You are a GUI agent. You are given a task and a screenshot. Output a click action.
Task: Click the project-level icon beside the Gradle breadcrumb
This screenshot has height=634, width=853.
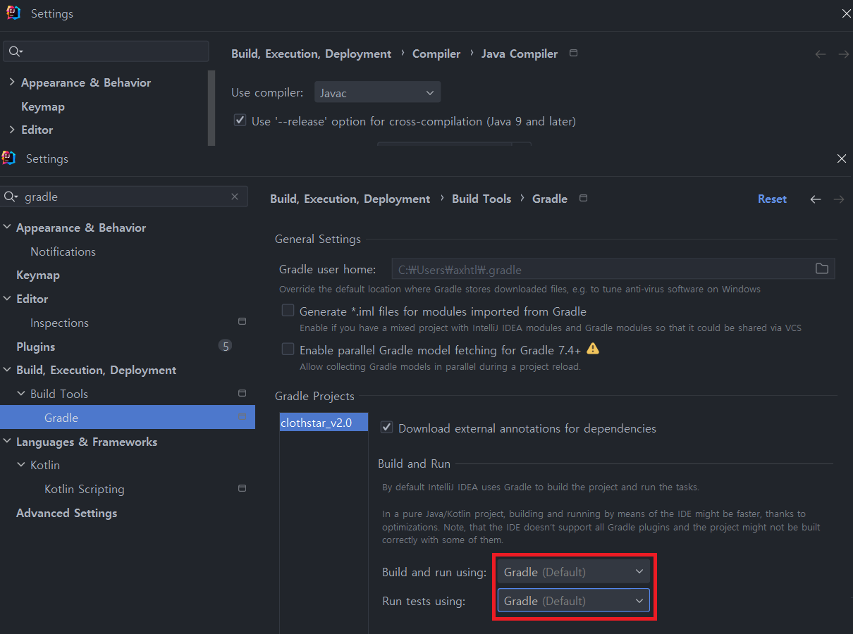[583, 199]
